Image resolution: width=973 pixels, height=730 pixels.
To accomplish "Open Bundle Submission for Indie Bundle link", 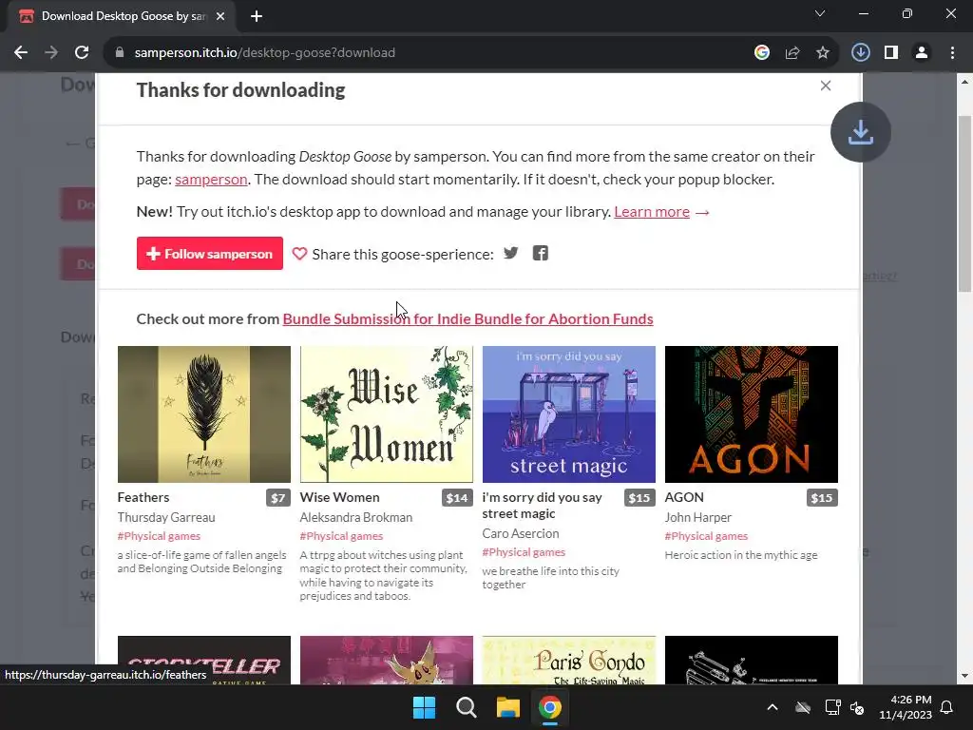I will point(467,319).
